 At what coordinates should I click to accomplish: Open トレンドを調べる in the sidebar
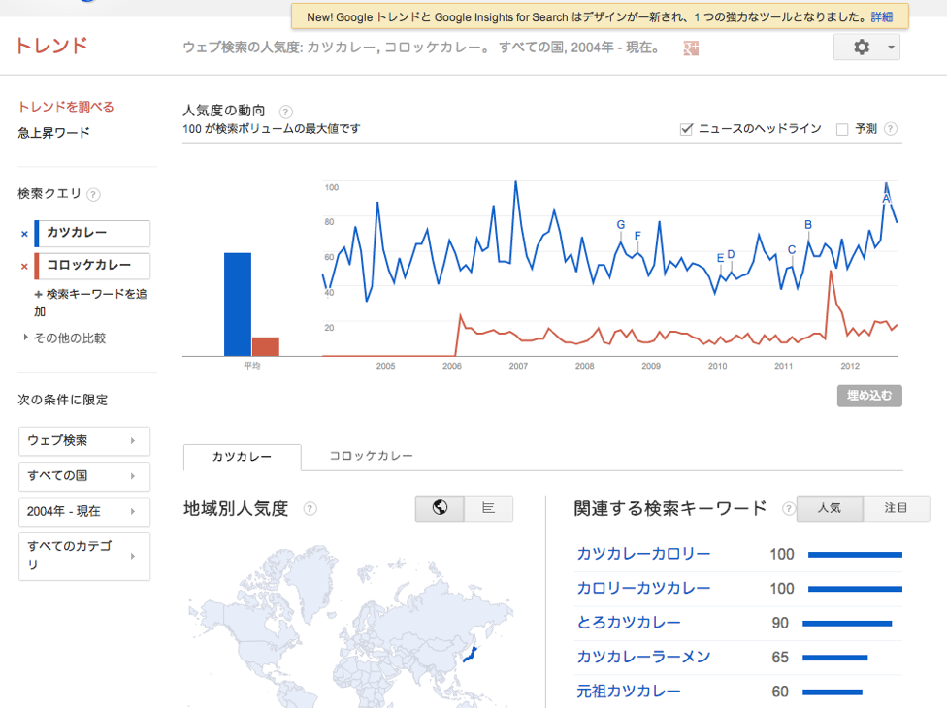tap(66, 108)
